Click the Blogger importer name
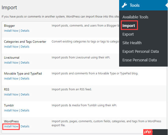168x135 pixels. coord(9,26)
